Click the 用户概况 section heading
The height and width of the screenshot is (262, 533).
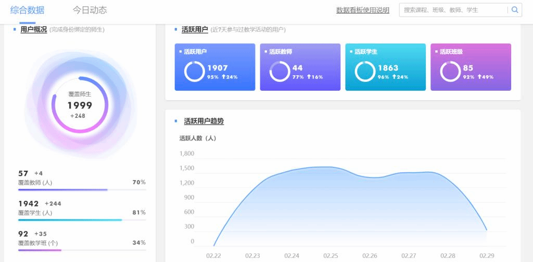point(33,30)
